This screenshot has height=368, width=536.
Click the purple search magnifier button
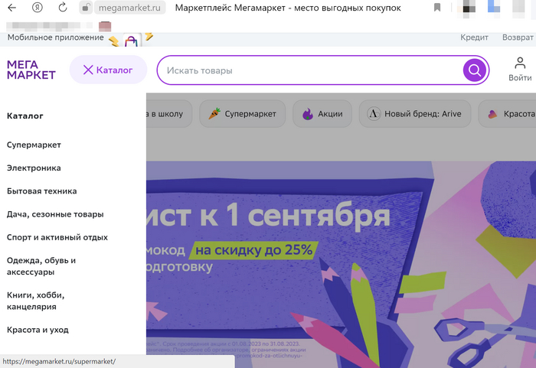tap(475, 71)
